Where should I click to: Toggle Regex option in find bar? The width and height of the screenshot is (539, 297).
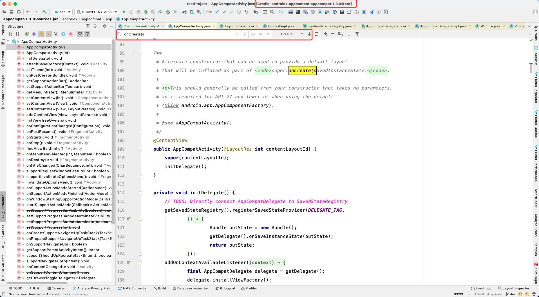268,34
